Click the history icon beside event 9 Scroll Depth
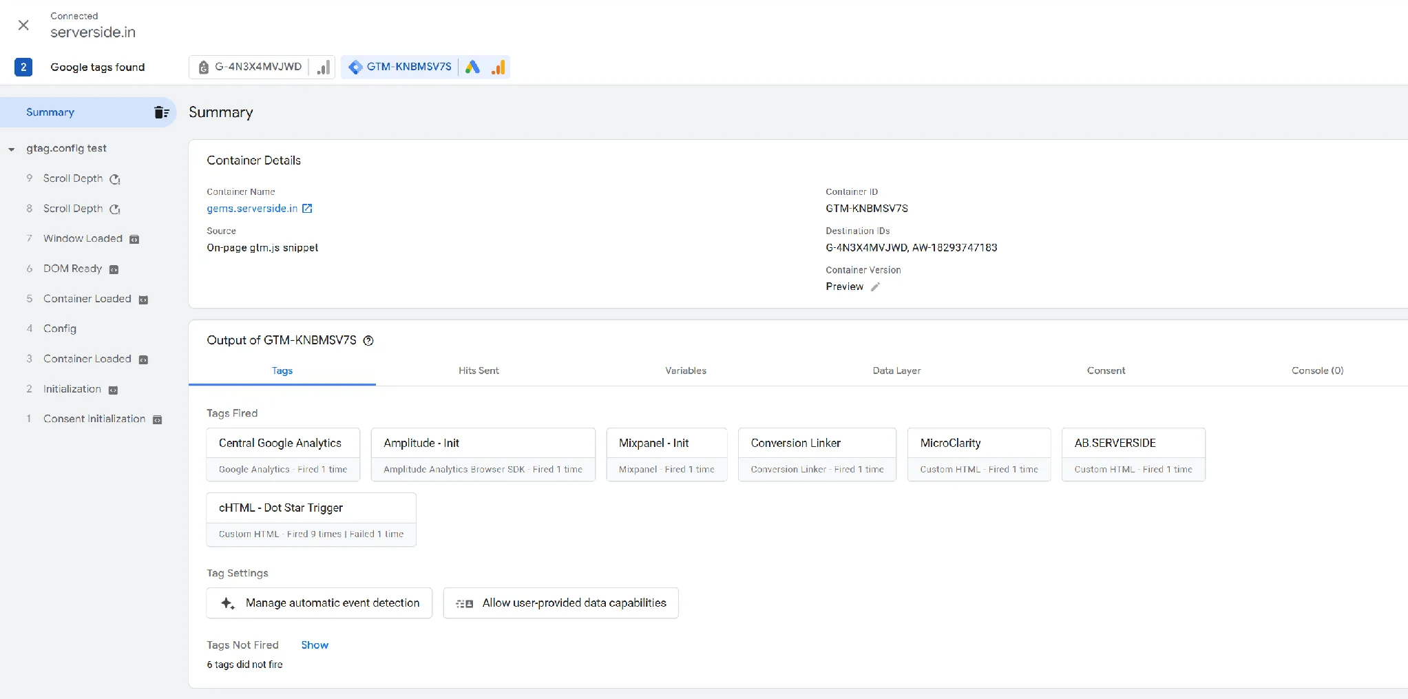The height and width of the screenshot is (699, 1408). pyautogui.click(x=115, y=179)
